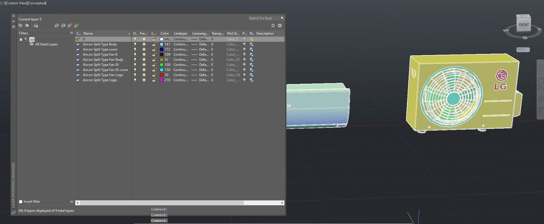Click right arrow of horizontal scrollbar
The width and height of the screenshot is (544, 224).
point(282,203)
